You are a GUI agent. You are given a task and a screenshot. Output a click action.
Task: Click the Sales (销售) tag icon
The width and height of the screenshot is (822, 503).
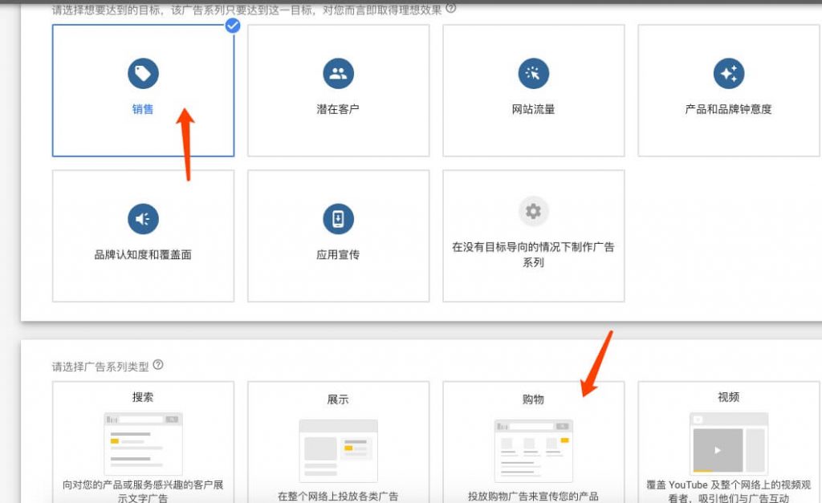click(143, 74)
